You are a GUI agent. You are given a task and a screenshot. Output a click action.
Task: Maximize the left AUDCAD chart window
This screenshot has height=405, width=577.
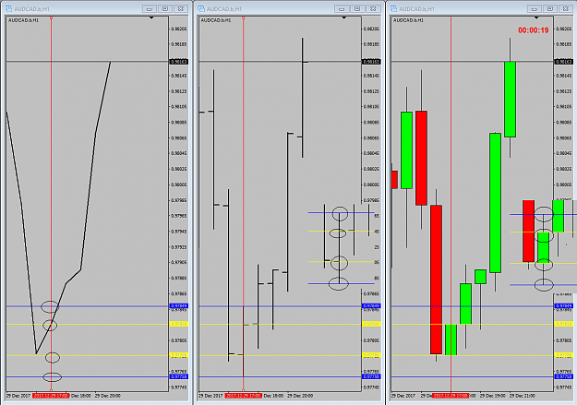pos(165,9)
